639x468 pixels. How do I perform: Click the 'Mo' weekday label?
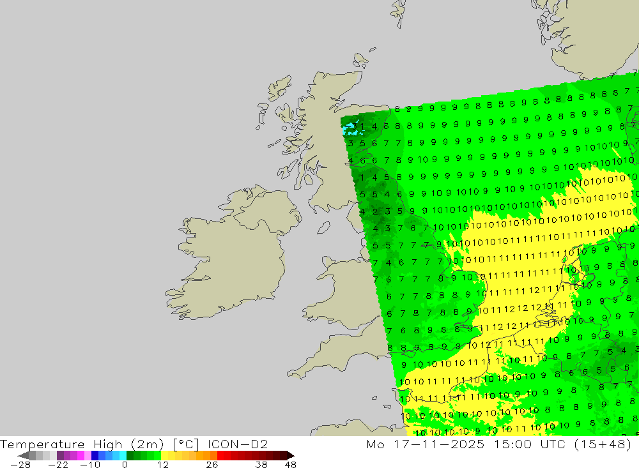pos(375,444)
